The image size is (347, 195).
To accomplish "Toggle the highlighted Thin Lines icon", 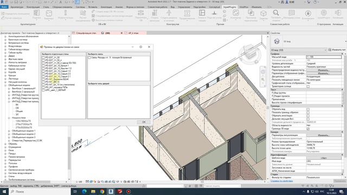I will tap(78, 2).
